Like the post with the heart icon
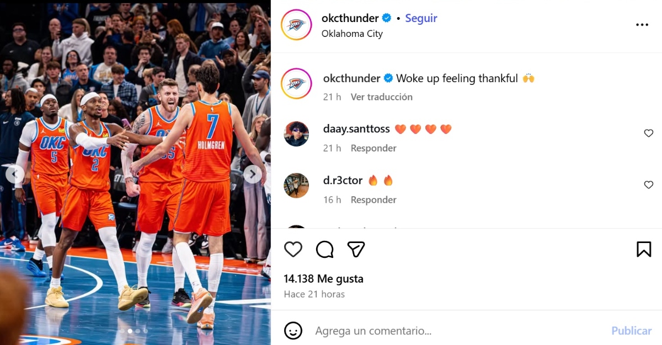662x345 pixels. 293,249
